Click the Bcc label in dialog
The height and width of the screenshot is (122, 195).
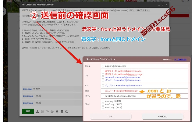click(87, 91)
